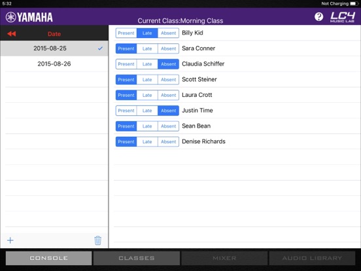Click student name Sean Bean
The image size is (361, 271).
tap(196, 126)
